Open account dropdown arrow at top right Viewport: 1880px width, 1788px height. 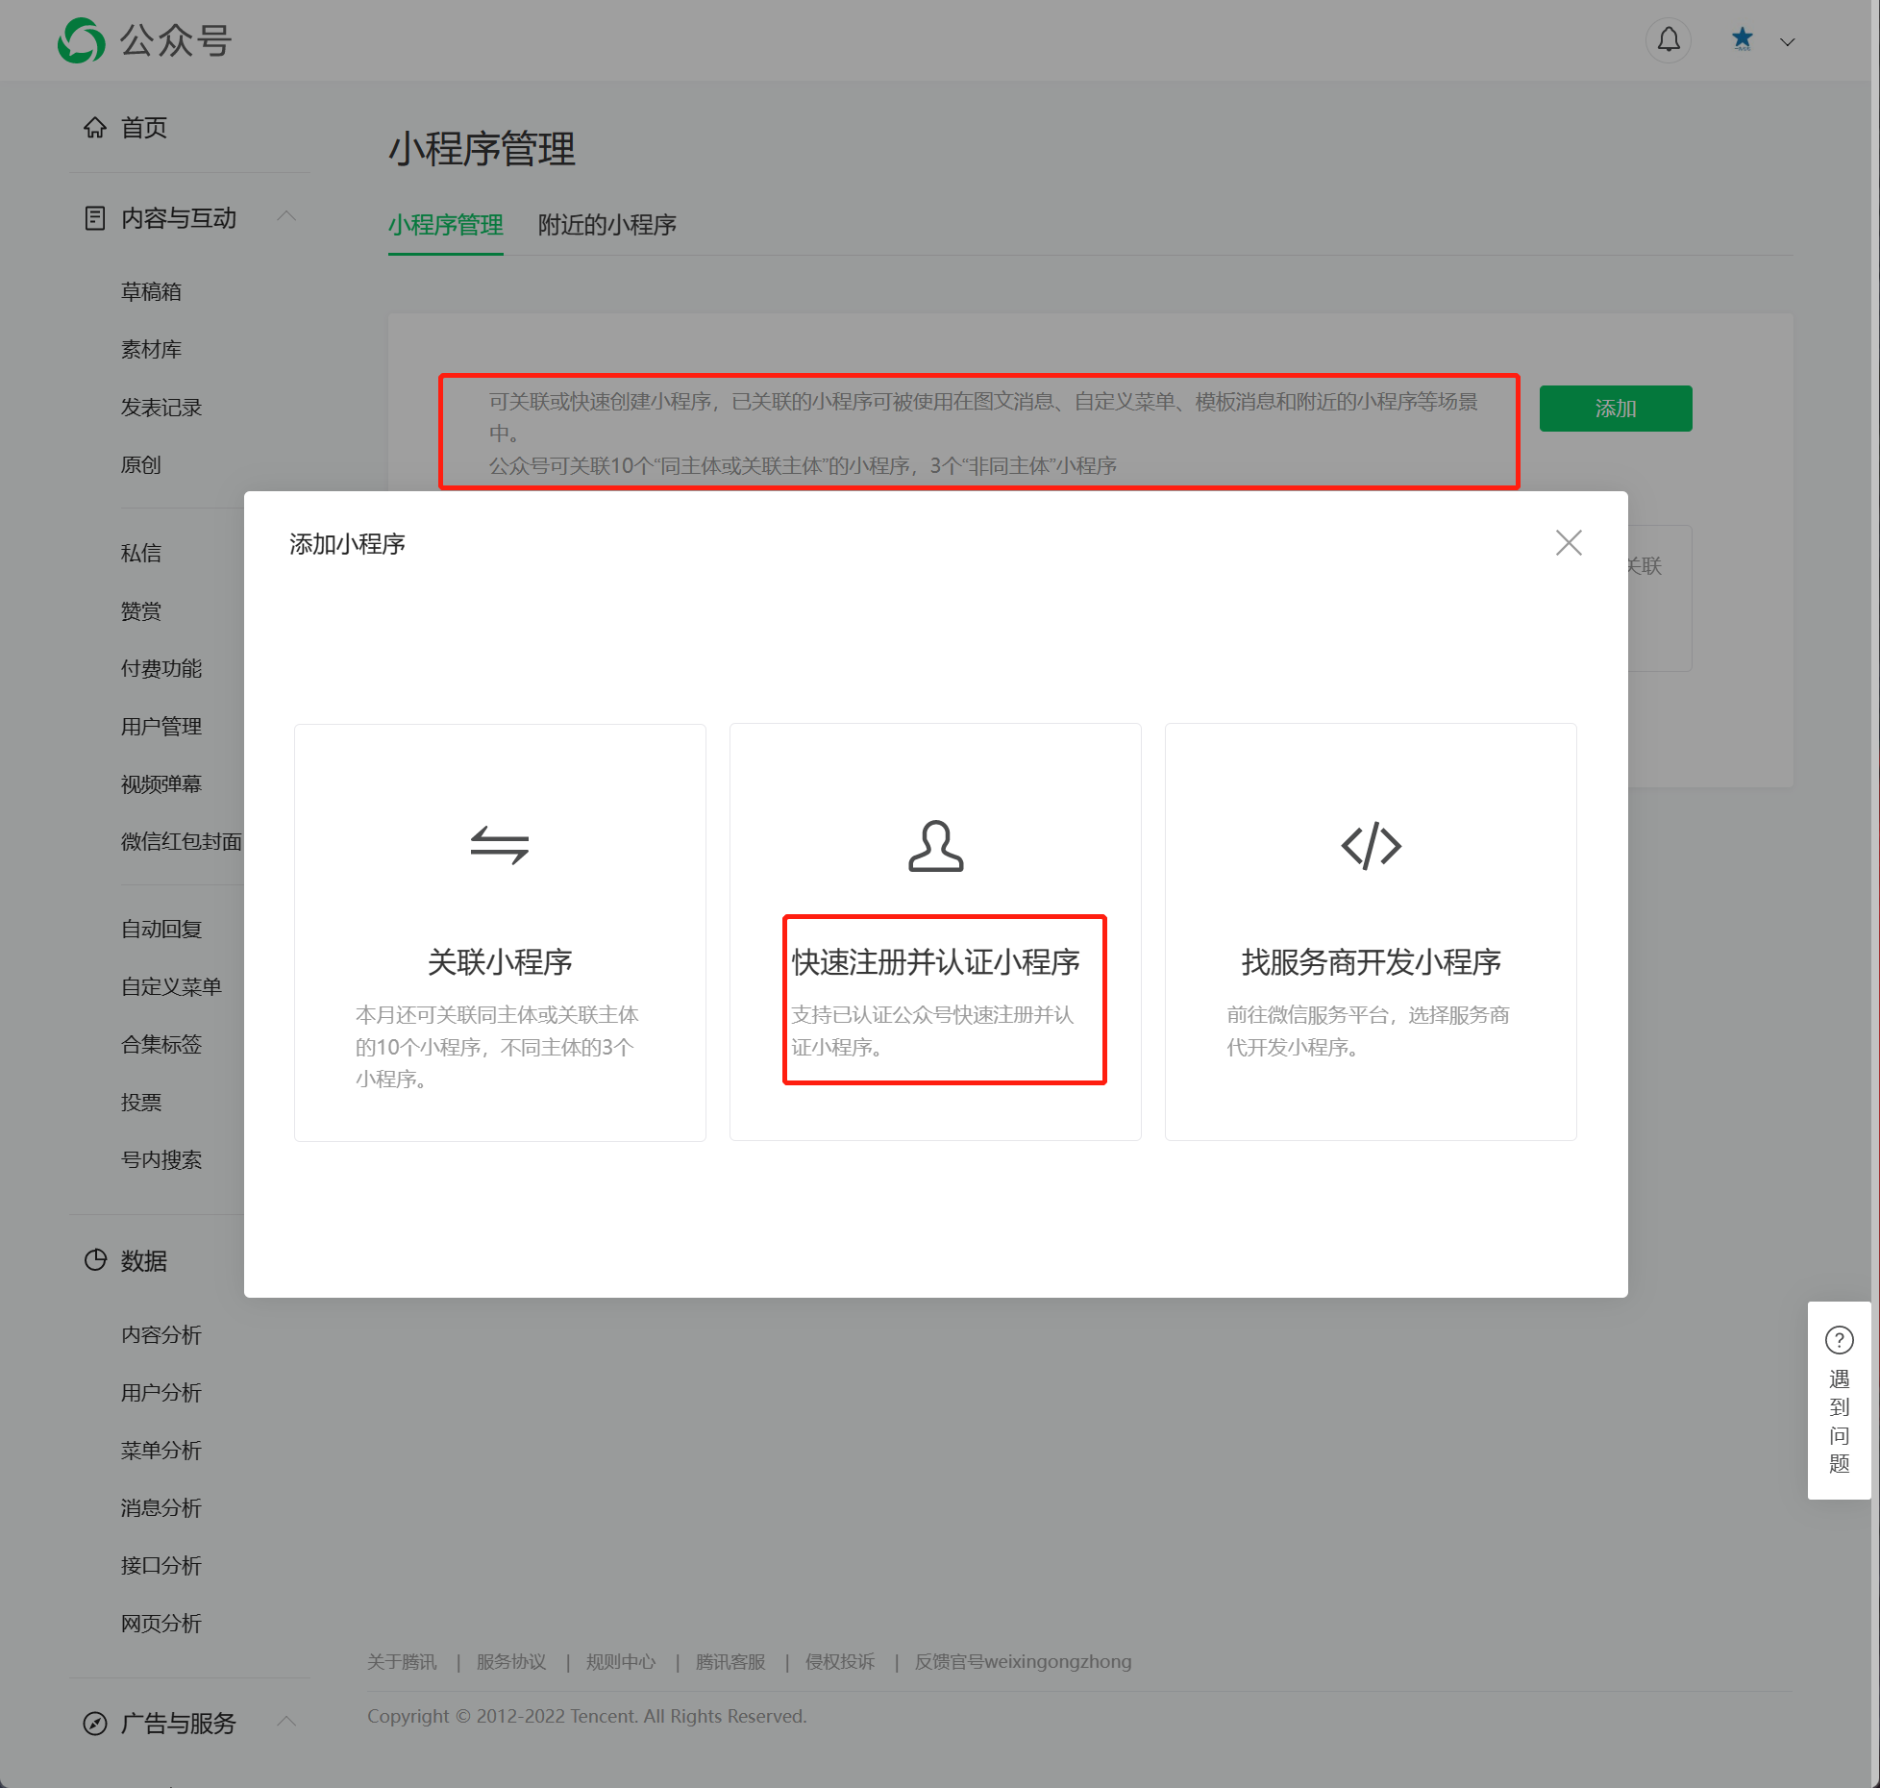(1788, 42)
